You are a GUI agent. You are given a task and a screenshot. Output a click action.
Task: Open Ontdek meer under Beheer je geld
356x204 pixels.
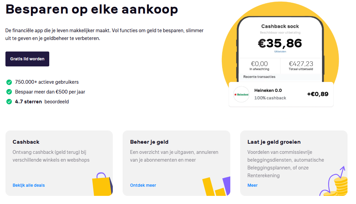click(x=142, y=185)
